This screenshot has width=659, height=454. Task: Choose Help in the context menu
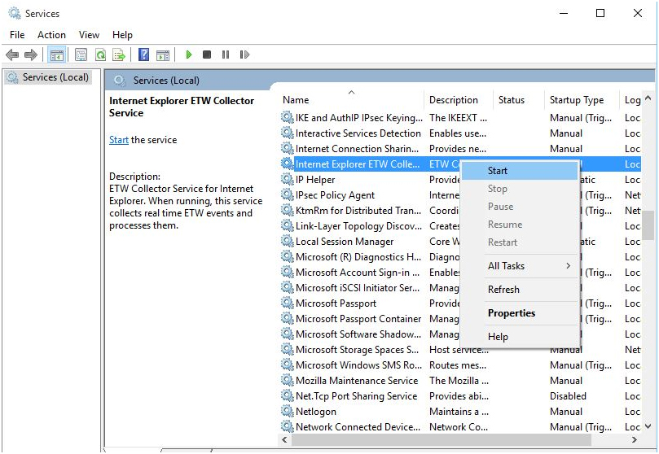pyautogui.click(x=520, y=337)
